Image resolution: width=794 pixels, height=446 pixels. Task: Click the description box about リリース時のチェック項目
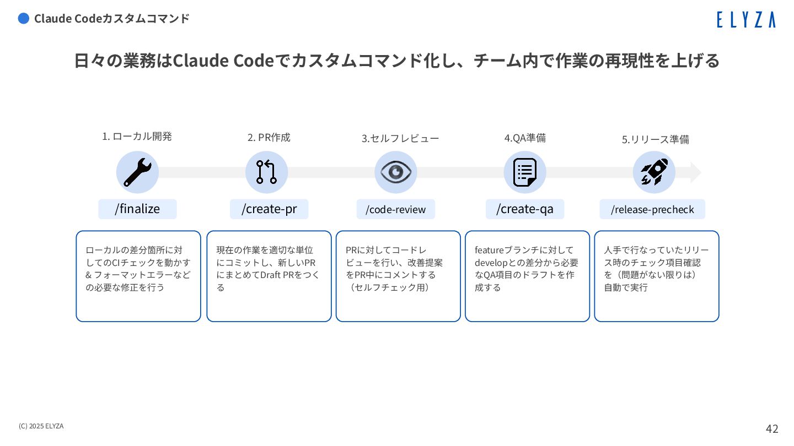tap(657, 276)
